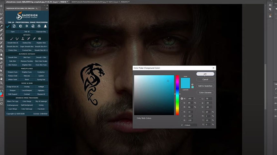Click the hex color input field

coord(190,125)
